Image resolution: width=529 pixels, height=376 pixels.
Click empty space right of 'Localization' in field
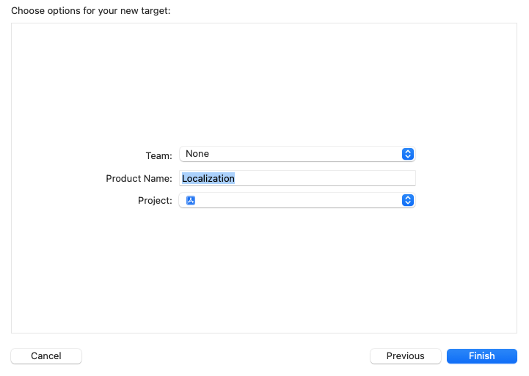[330, 178]
